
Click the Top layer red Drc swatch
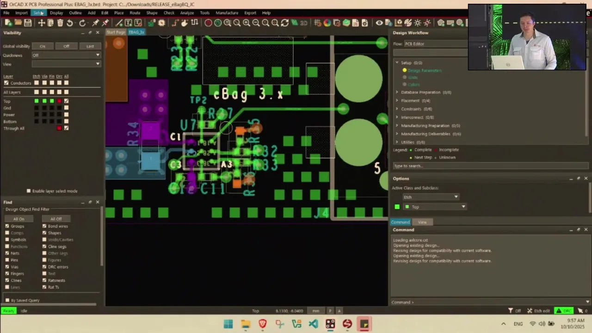(59, 101)
